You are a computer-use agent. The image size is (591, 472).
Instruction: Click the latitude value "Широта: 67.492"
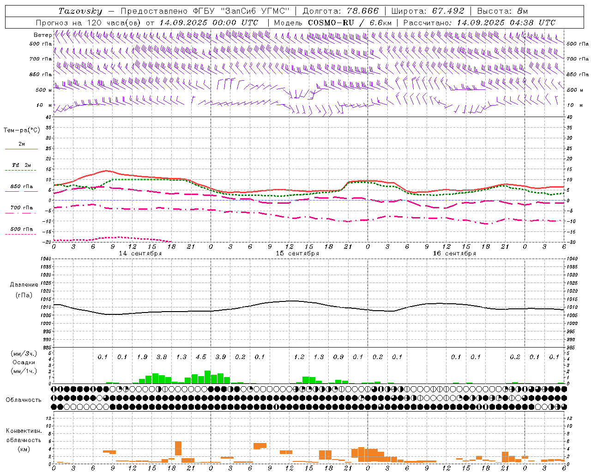coord(428,11)
